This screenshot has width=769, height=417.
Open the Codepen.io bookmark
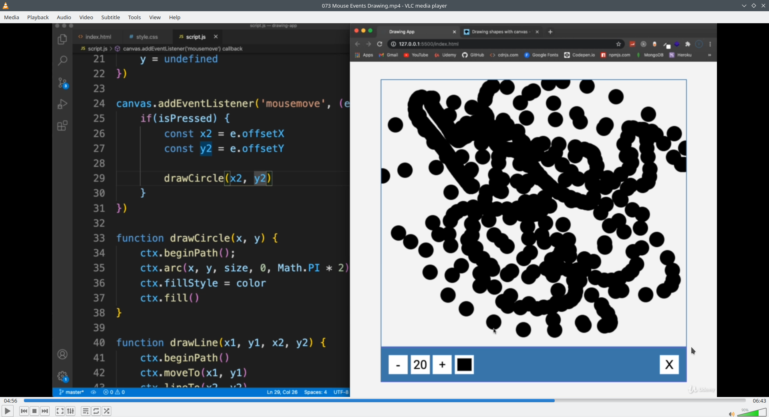[580, 55]
